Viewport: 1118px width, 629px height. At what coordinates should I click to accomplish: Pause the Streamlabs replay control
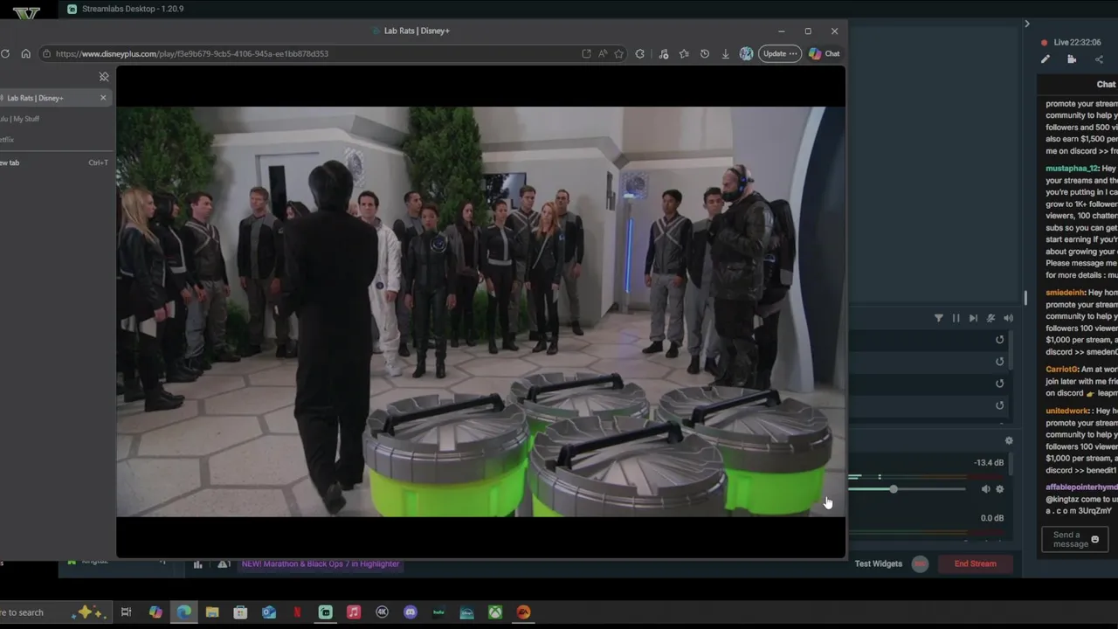tap(956, 318)
